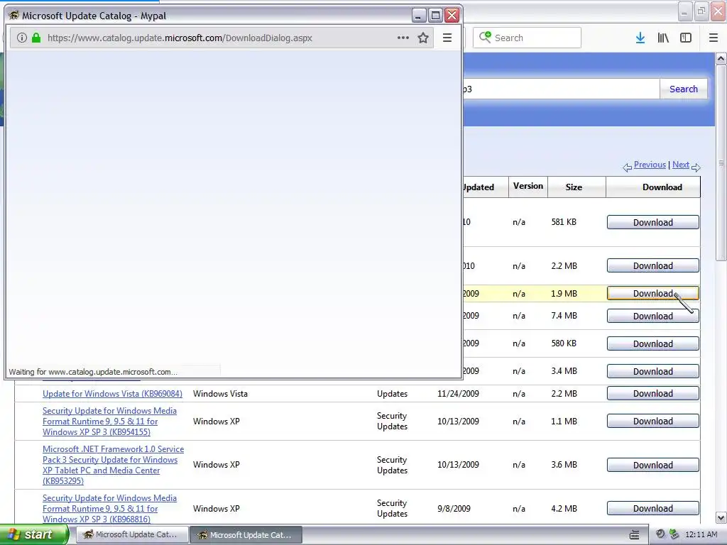Click the page scrollbar up arrow

pos(721,59)
